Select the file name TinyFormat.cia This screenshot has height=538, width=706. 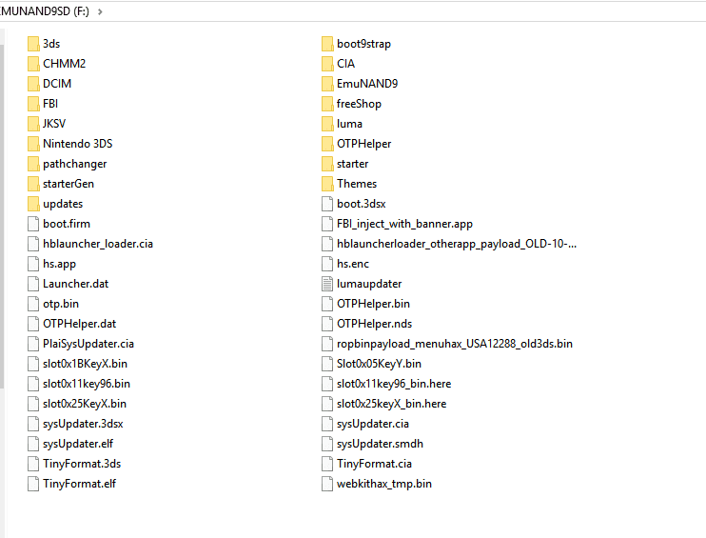tap(374, 464)
